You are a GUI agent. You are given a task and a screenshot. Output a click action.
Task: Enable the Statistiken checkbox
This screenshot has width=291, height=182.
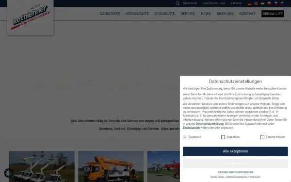tap(223, 137)
